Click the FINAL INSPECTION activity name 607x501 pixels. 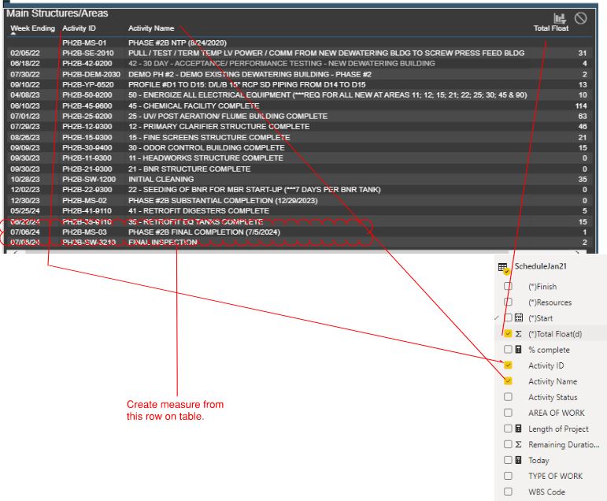pos(163,243)
